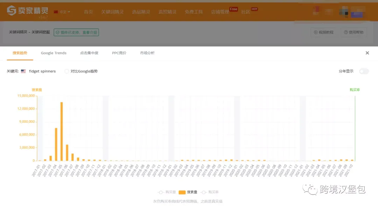
Task: Click the Free badge on 店铺管理
Action: coord(233,9)
